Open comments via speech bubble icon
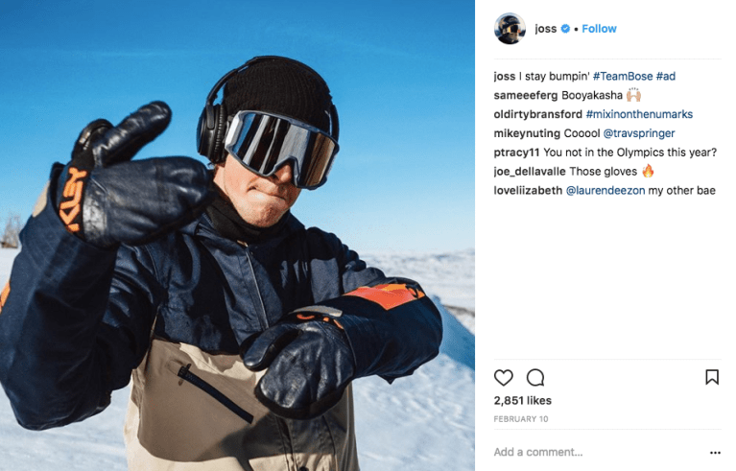Screen dimensions: 736x471 coord(535,377)
